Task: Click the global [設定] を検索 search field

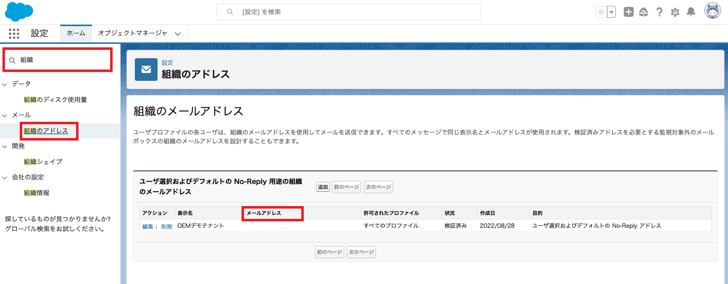Action: (x=348, y=12)
